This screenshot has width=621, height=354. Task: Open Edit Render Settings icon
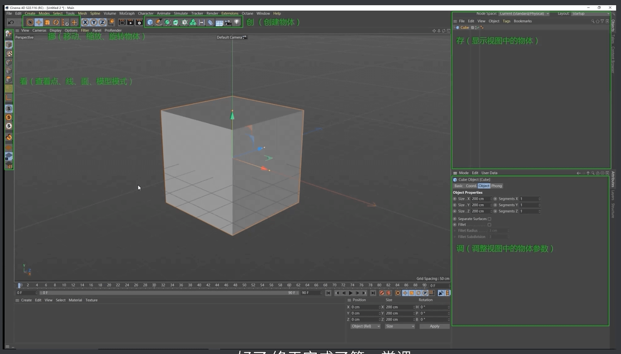139,22
